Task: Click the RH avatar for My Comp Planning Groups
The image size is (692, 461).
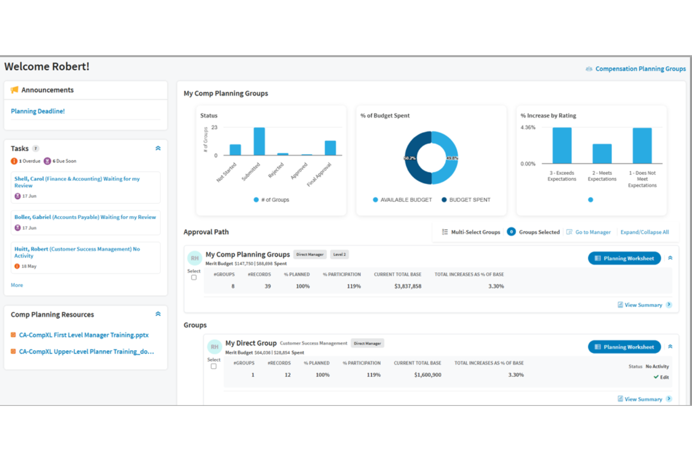Action: click(195, 258)
